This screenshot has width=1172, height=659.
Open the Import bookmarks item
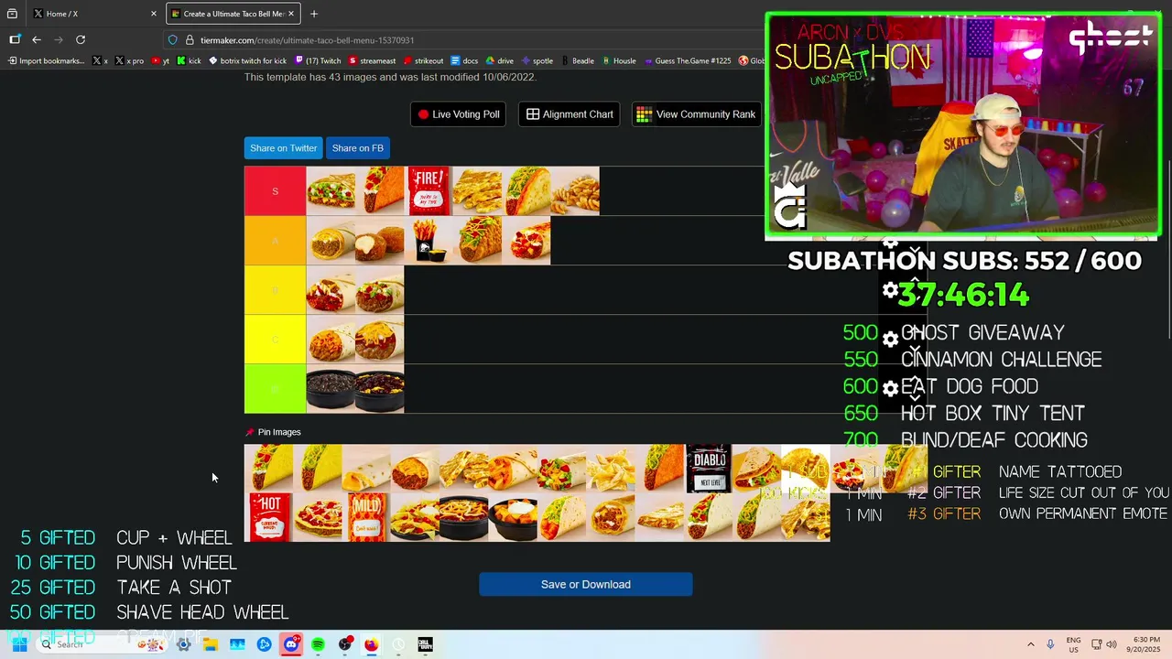click(x=47, y=61)
